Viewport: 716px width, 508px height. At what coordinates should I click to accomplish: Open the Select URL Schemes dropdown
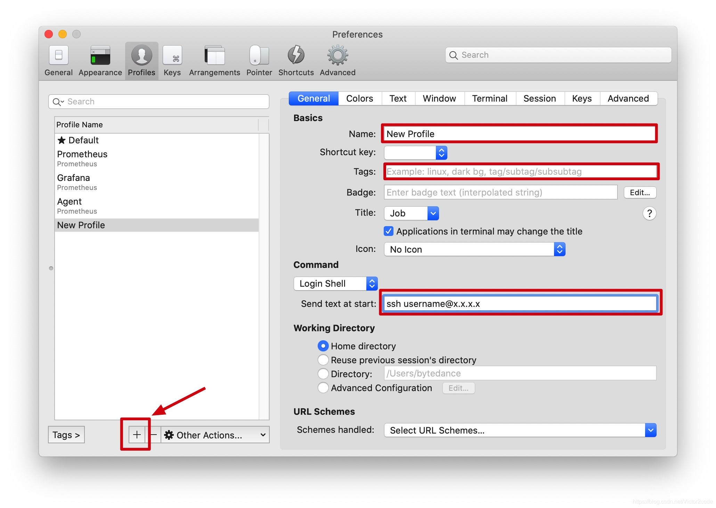pyautogui.click(x=520, y=430)
